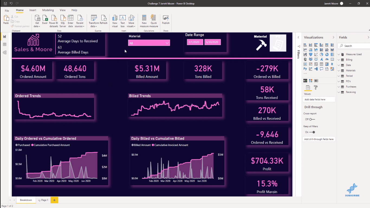Insert a Text box
Screen dimensions: 370x208
point(123,21)
